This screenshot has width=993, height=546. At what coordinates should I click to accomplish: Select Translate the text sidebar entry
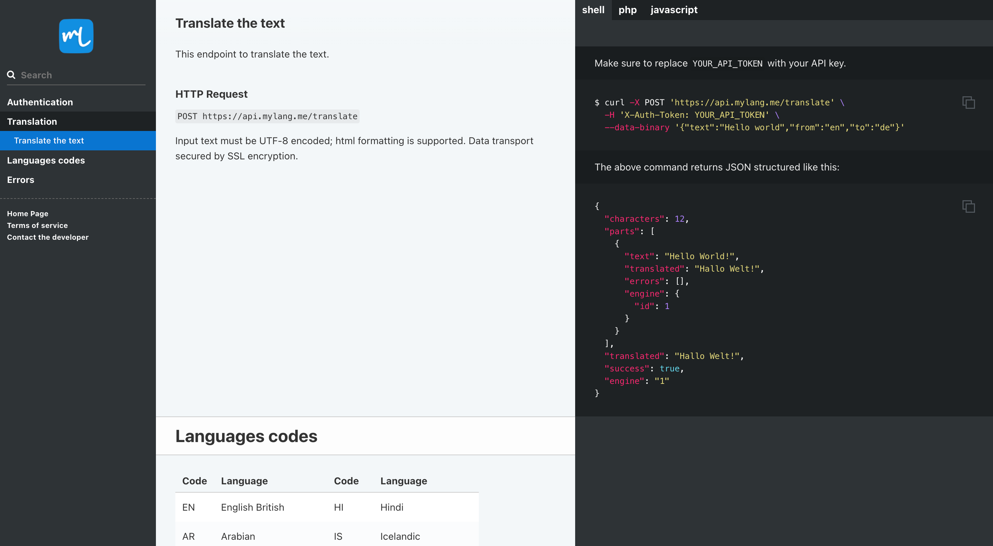[49, 140]
